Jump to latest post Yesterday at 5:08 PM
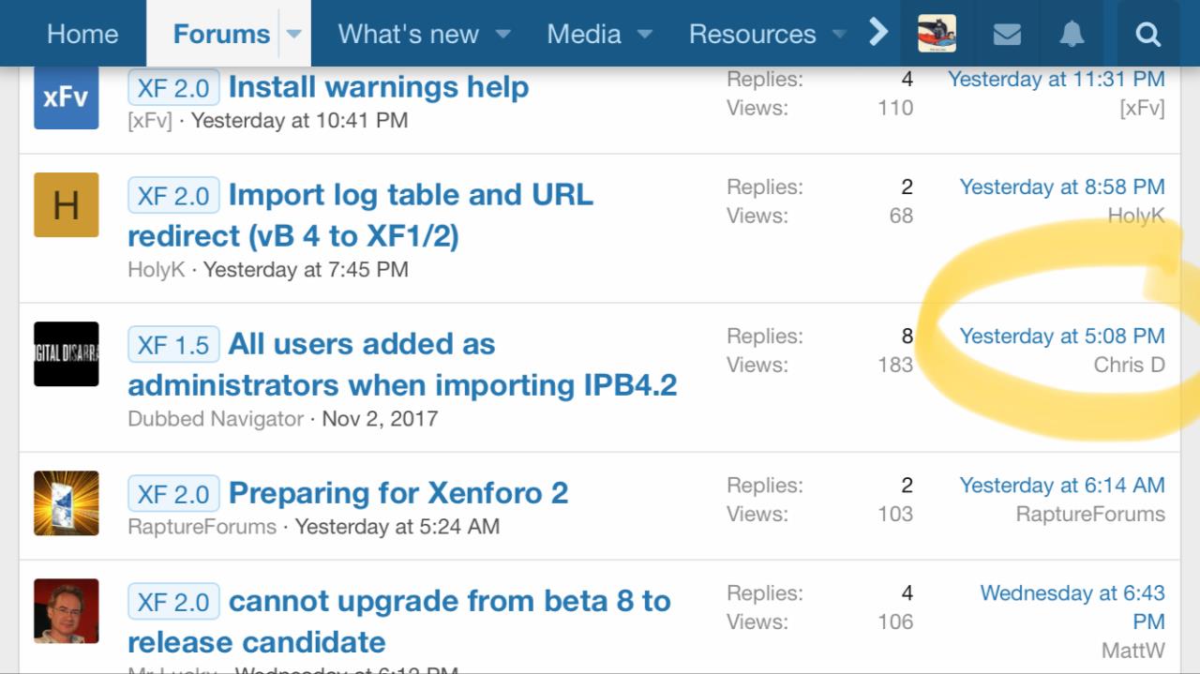The image size is (1200, 674). point(1061,337)
